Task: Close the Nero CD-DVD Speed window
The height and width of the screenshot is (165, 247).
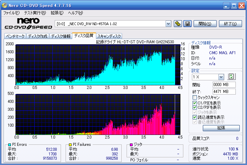Action: pos(241,6)
